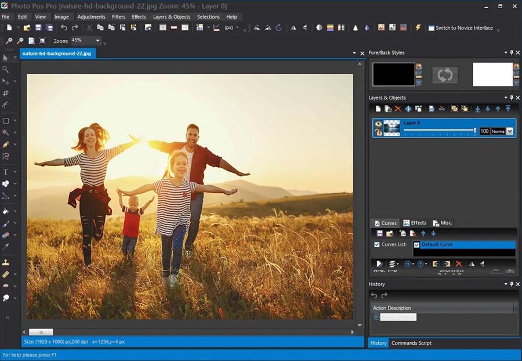522x361 pixels.
Task: Open the rotate image tool in the top toolbar
Action: tap(279, 28)
